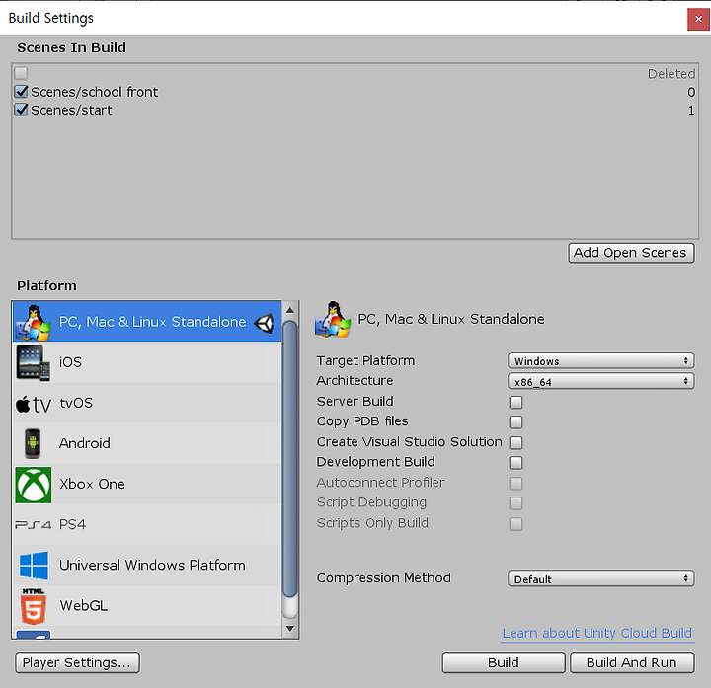Click the HTML5 WebGL icon
Viewport: 711px width, 688px height.
34,606
